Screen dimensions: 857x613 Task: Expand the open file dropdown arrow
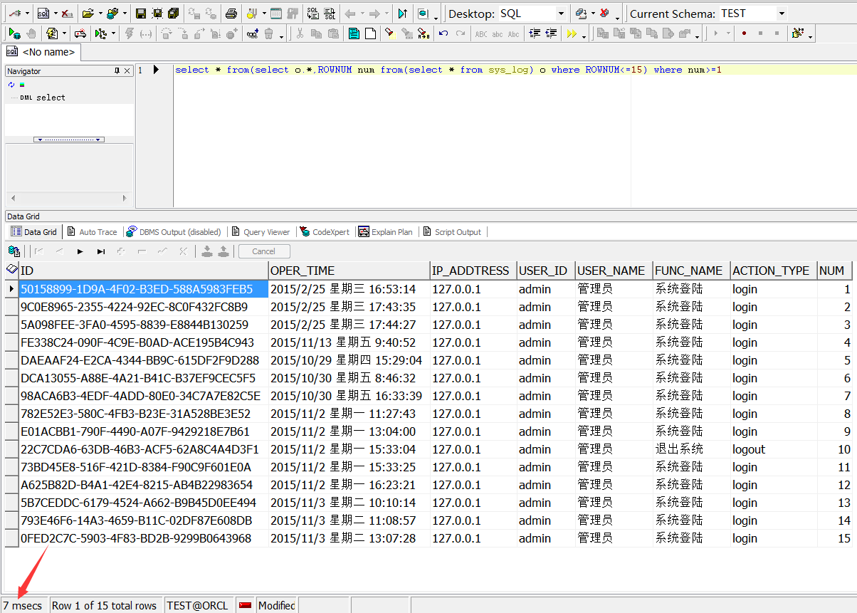coord(100,14)
